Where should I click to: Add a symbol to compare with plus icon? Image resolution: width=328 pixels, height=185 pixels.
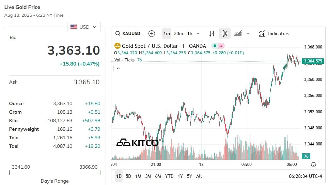tap(152, 33)
